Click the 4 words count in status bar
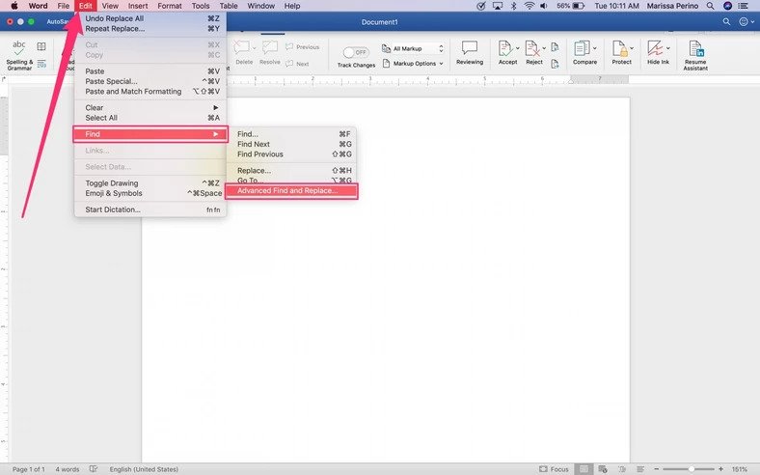Viewport: 760px width, 475px height. [x=67, y=469]
